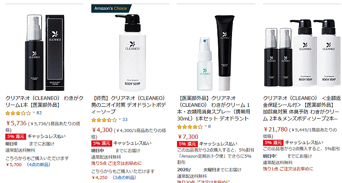The width and height of the screenshot is (342, 183).
Task: Click the (3点の新品) offers link
Action: pyautogui.click(x=124, y=178)
